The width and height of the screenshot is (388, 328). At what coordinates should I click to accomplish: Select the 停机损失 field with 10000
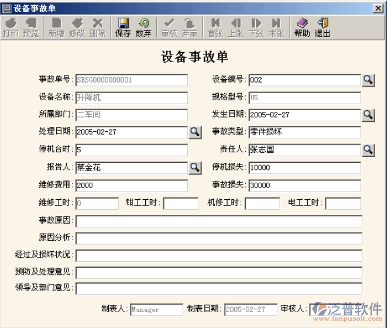coord(304,168)
